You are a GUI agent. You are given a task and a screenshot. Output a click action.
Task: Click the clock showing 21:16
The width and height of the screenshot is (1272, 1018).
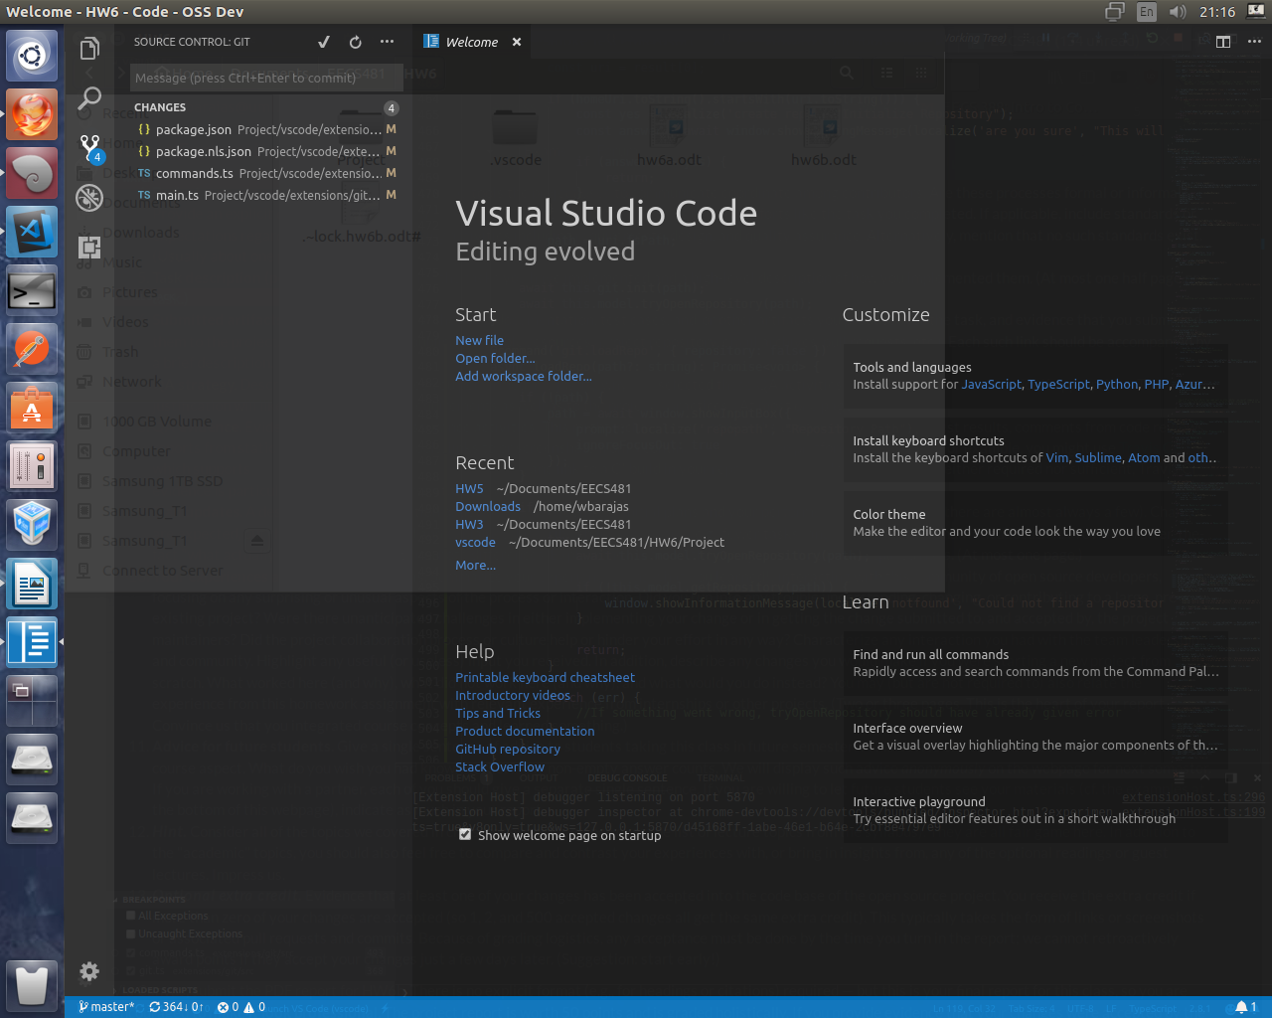tap(1217, 12)
